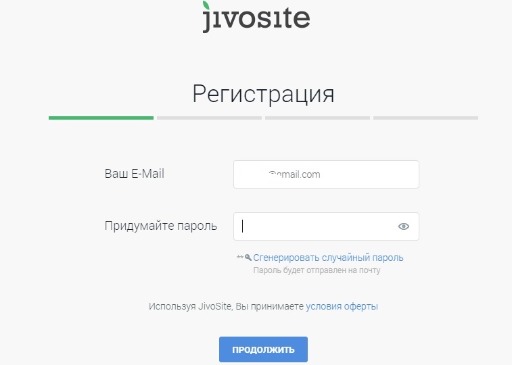Click the JivoSite logo
Image resolution: width=512 pixels, height=365 pixels.
pyautogui.click(x=256, y=17)
